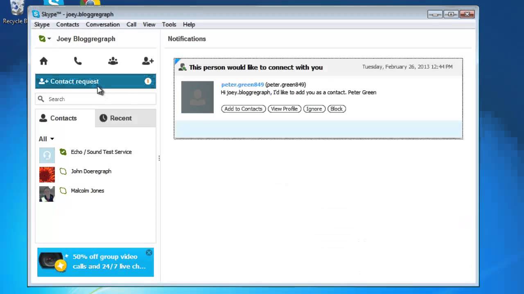Select Malcolm Jones contact
The height and width of the screenshot is (294, 524).
click(95, 194)
